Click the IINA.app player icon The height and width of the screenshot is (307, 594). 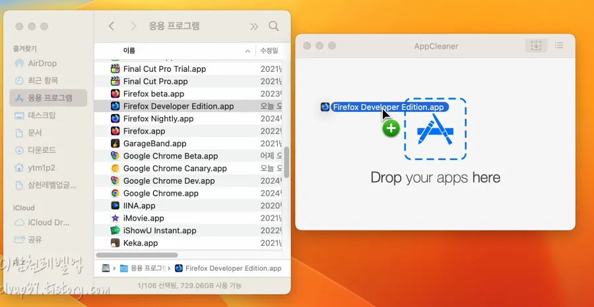[115, 206]
